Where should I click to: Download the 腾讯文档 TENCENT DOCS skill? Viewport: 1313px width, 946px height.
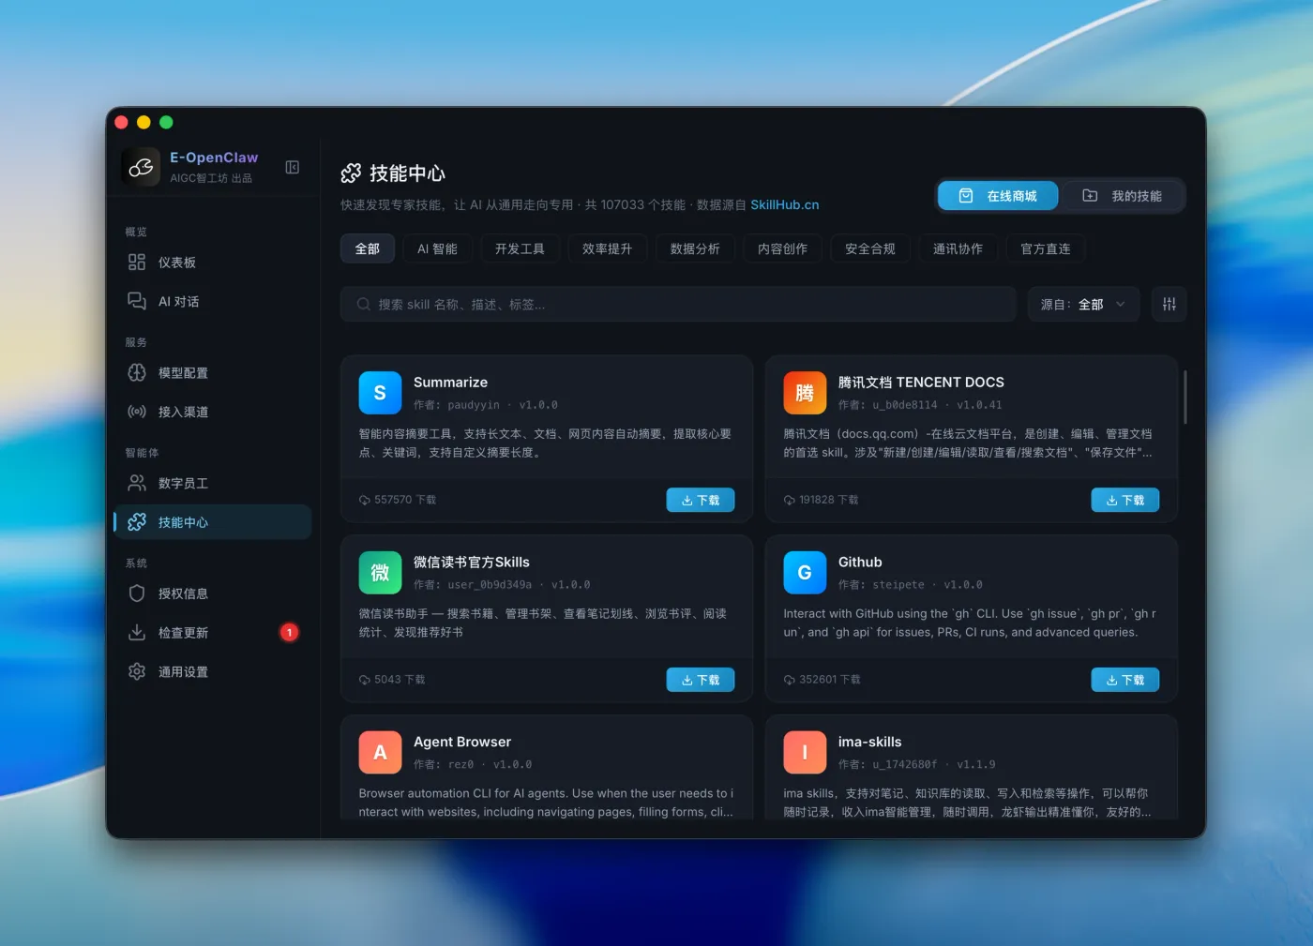[x=1125, y=500]
